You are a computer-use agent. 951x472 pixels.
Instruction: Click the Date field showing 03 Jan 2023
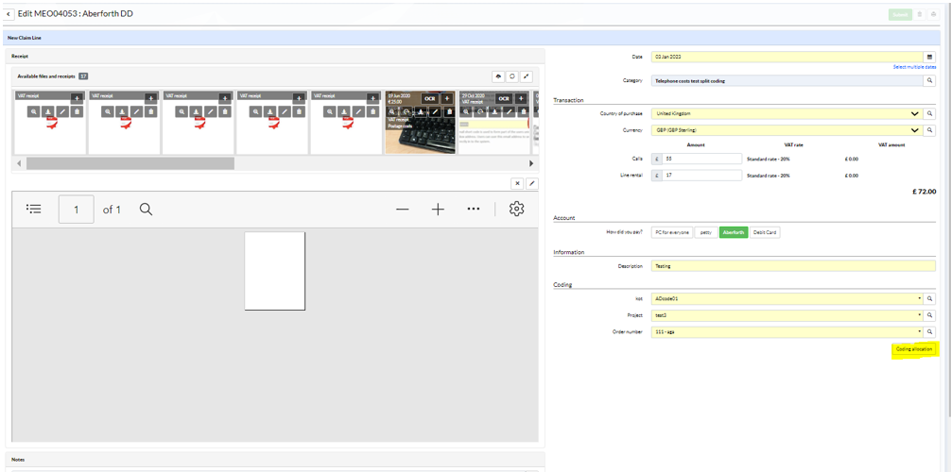[787, 57]
